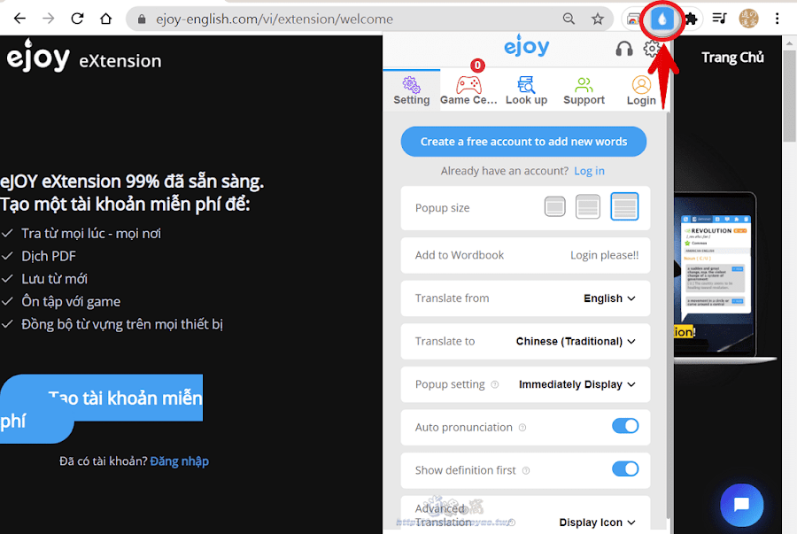The height and width of the screenshot is (534, 797).
Task: Click the Already have an account? text
Action: coord(504,171)
